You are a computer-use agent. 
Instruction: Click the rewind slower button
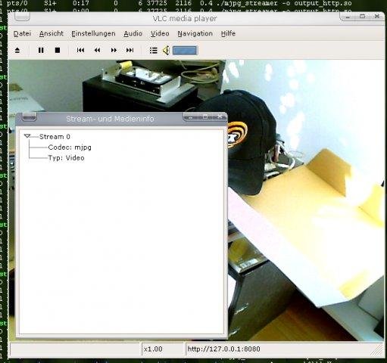click(97, 51)
